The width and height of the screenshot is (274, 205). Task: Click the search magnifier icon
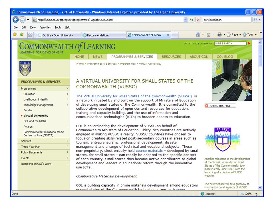pos(255,20)
